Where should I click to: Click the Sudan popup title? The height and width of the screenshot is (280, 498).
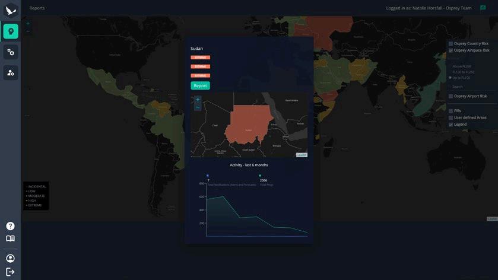(196, 49)
